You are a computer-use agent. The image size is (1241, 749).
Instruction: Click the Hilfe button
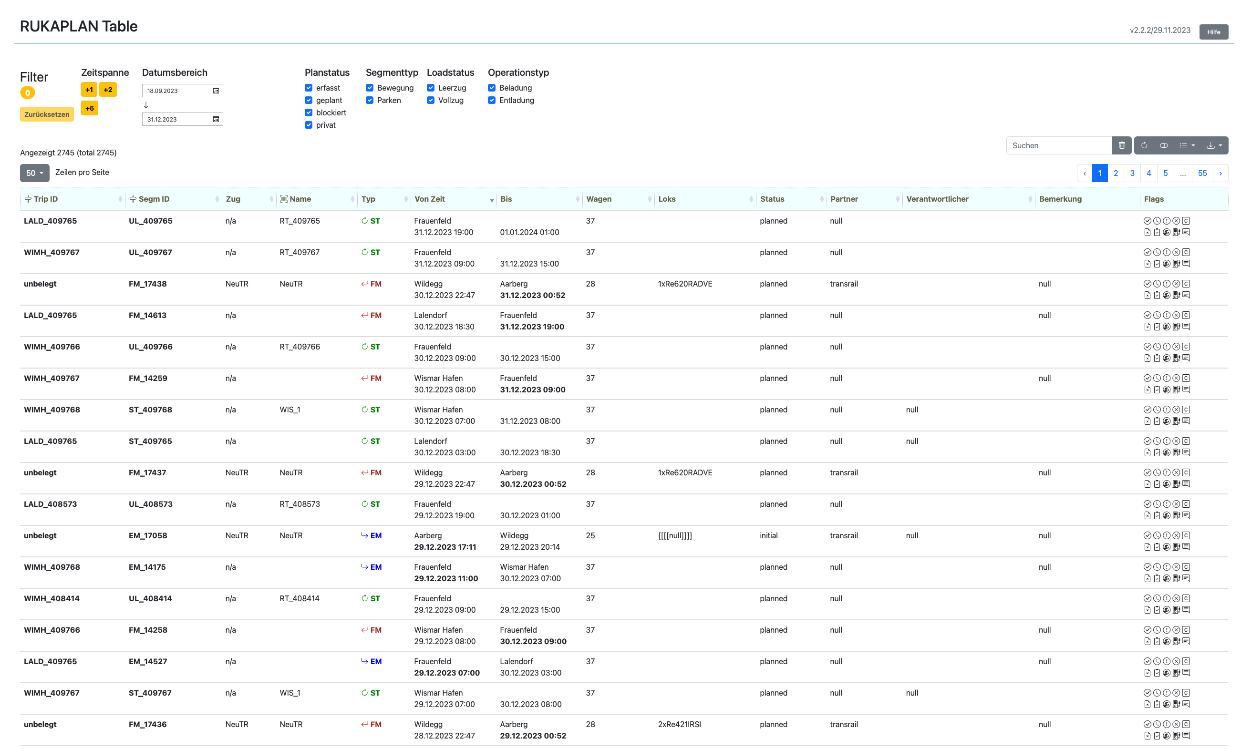click(x=1213, y=32)
